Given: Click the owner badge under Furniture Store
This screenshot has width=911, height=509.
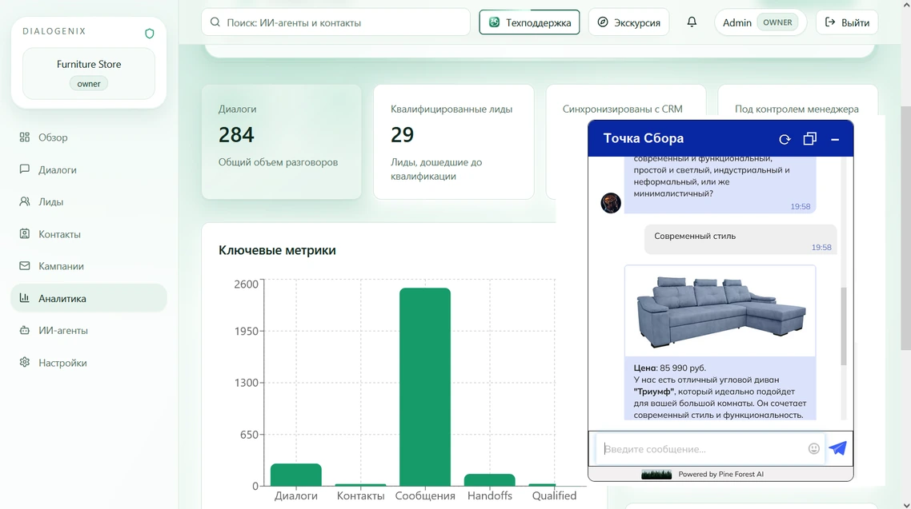Looking at the screenshot, I should (88, 83).
